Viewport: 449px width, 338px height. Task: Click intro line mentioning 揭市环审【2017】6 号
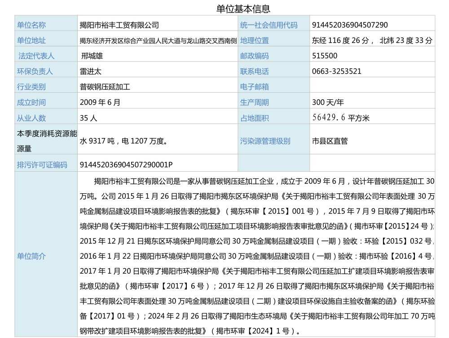tap(257, 286)
